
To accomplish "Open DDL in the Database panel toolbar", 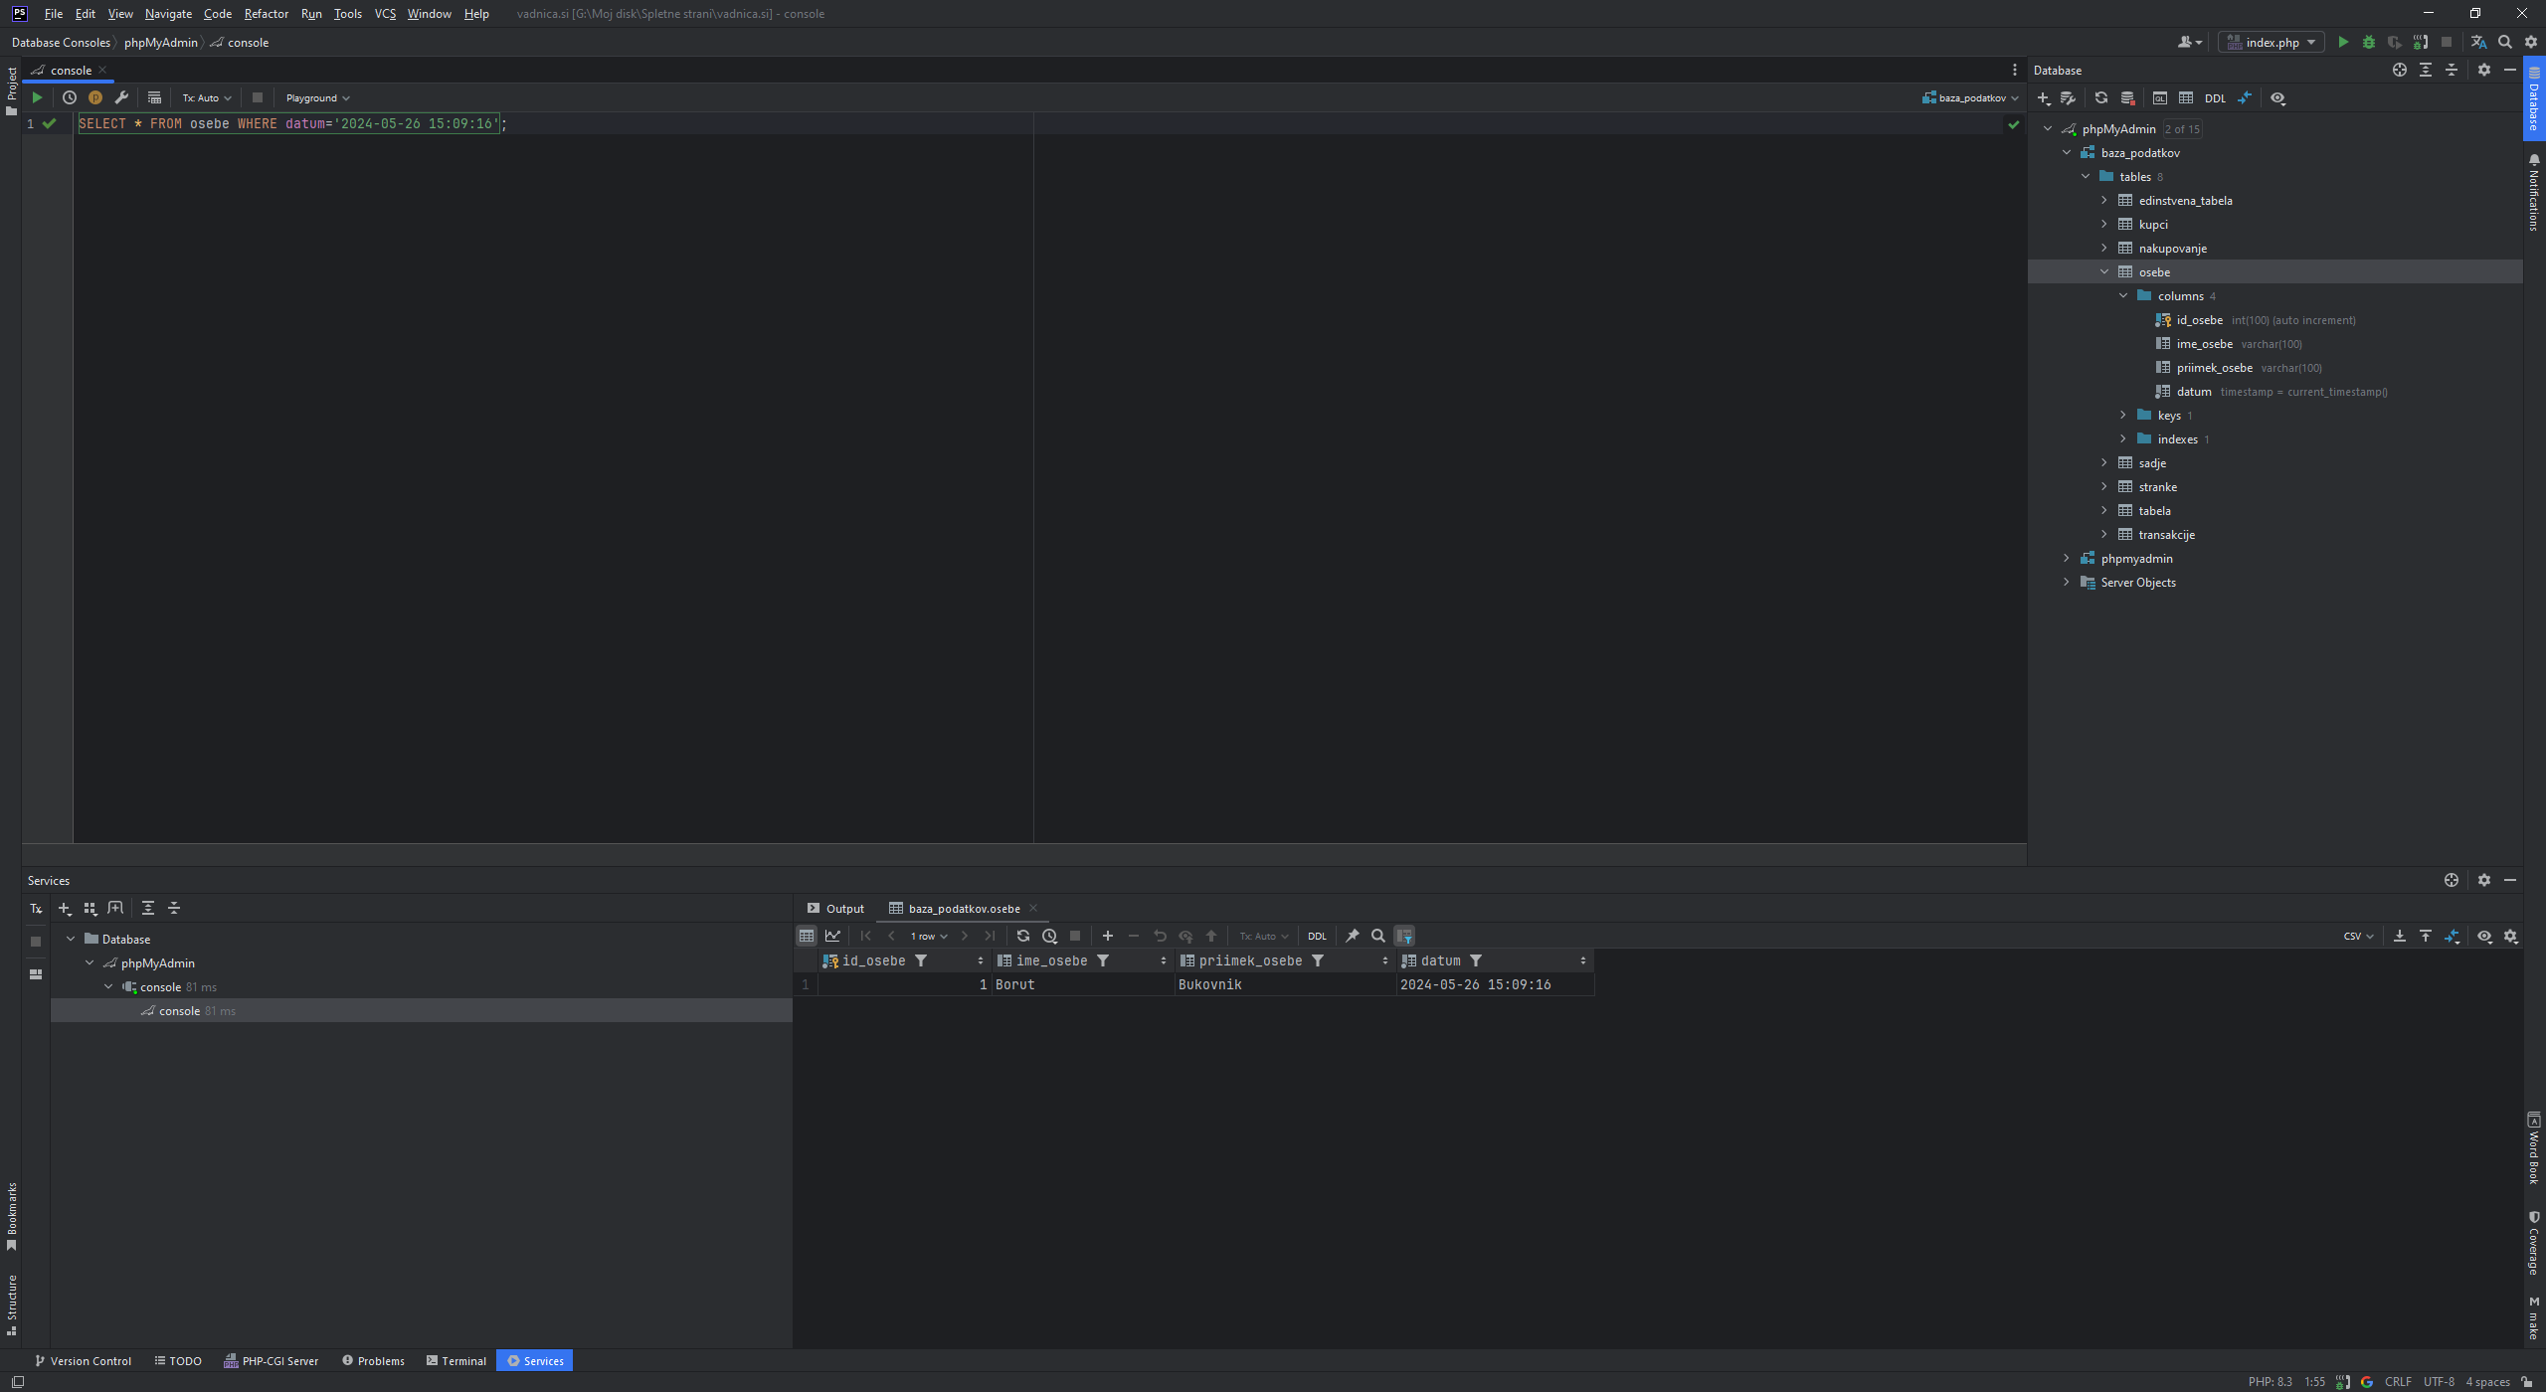I will [x=2215, y=98].
